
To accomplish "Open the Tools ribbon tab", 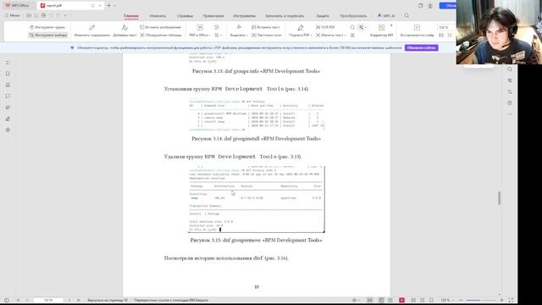I will tap(244, 16).
